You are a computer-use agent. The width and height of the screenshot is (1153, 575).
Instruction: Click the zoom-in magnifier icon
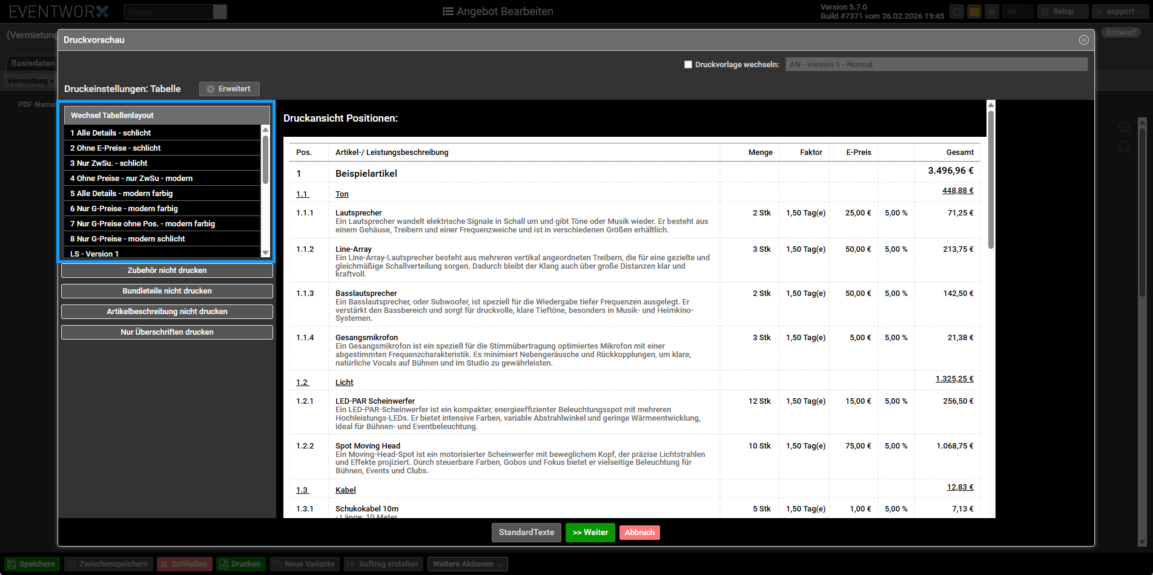[1125, 128]
